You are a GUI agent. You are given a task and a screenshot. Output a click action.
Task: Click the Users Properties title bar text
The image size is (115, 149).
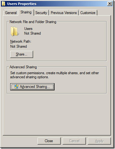[x=22, y=4]
